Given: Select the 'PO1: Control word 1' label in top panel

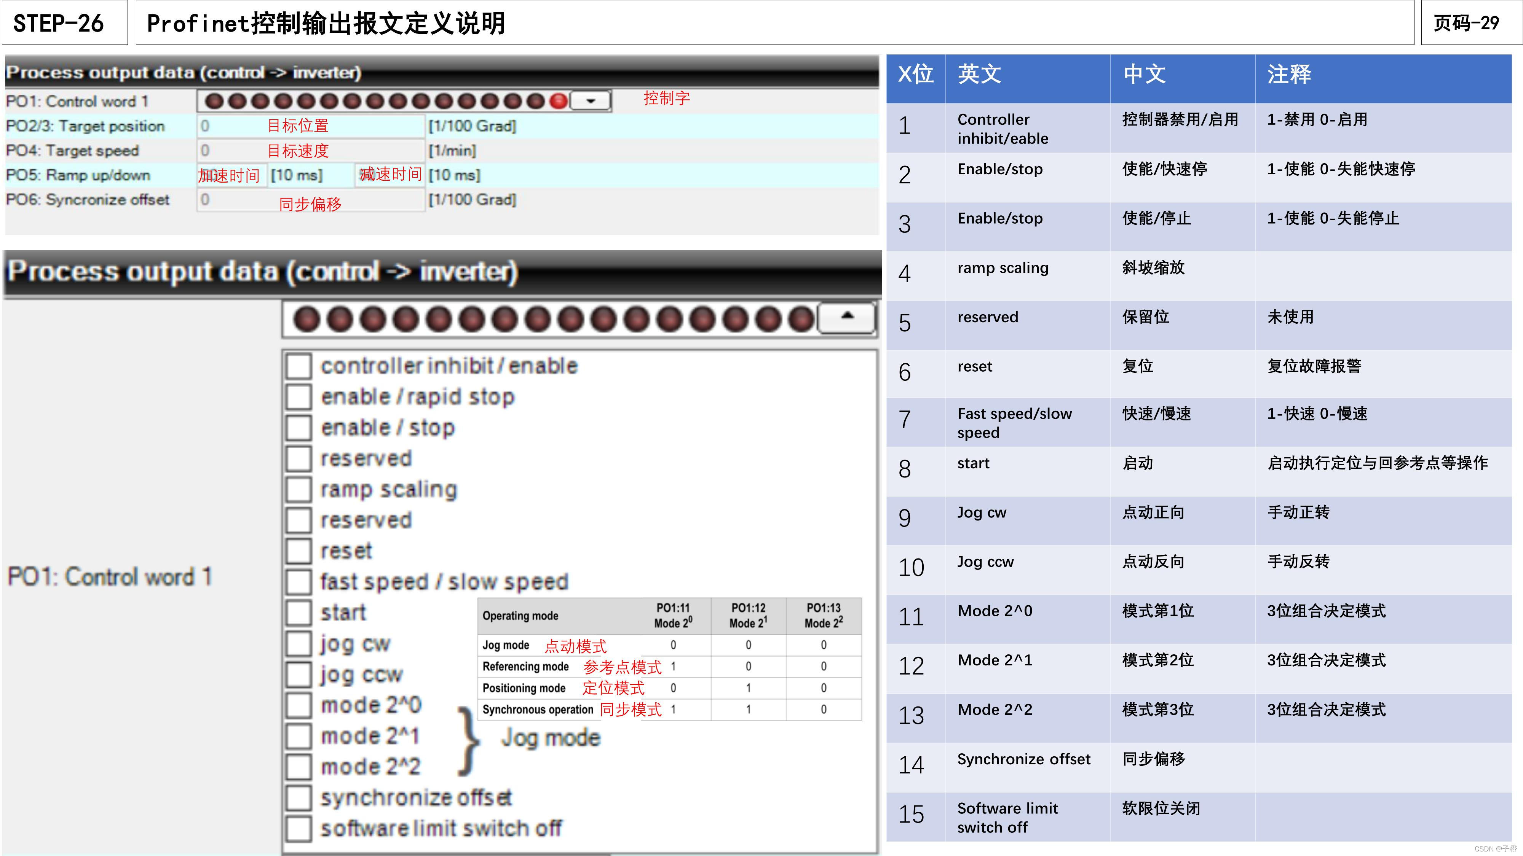Looking at the screenshot, I should [x=77, y=102].
